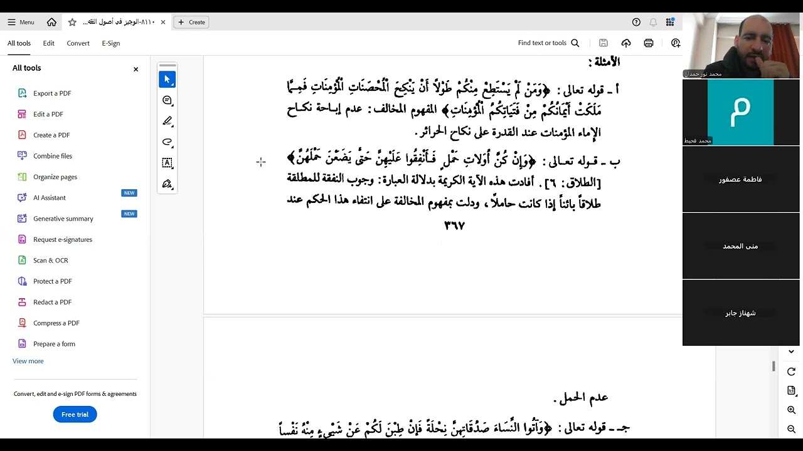This screenshot has height=451, width=803.
Task: Click the Save disk icon
Action: 604,43
